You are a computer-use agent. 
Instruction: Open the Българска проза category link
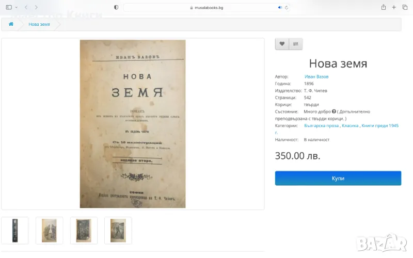coord(321,125)
